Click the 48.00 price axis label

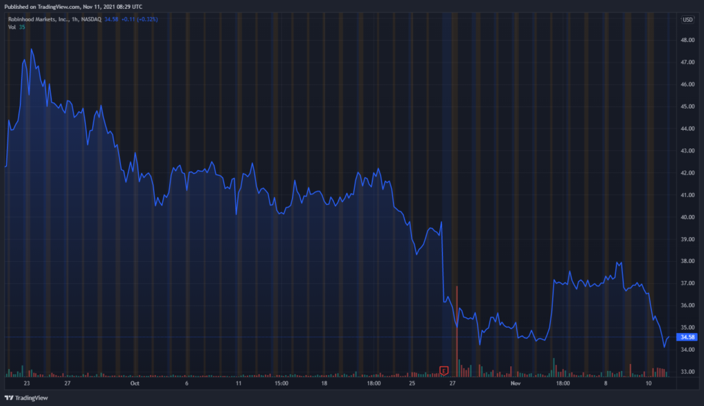[687, 40]
